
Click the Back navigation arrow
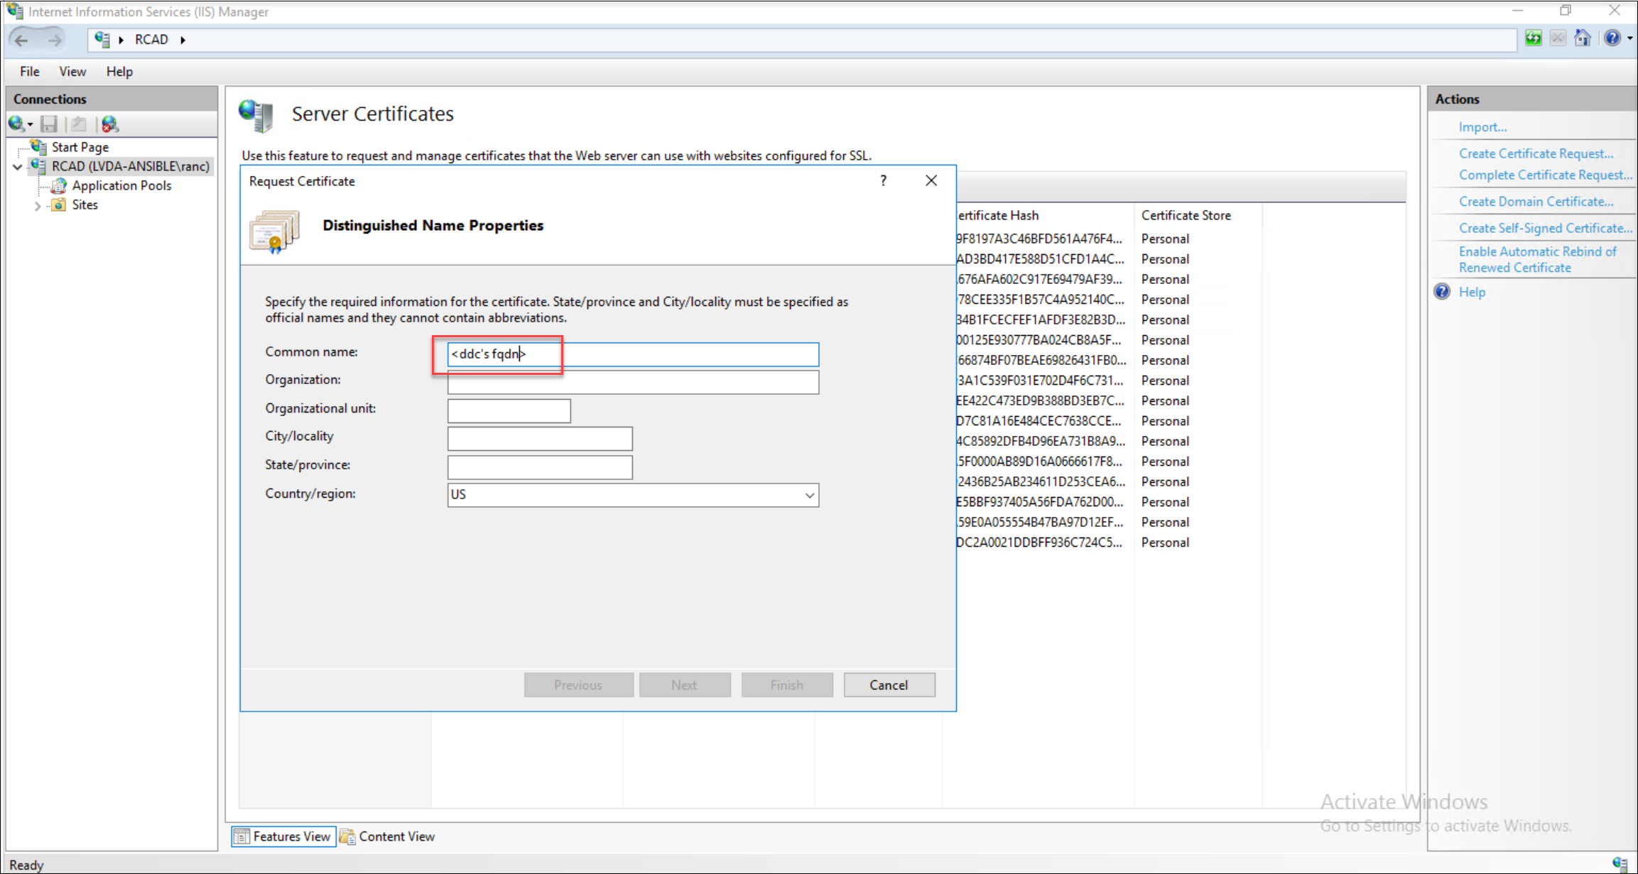point(21,40)
